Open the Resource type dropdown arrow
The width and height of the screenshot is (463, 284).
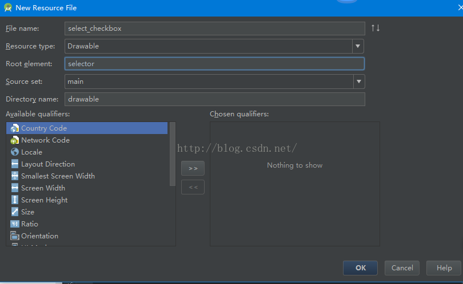pyautogui.click(x=358, y=46)
